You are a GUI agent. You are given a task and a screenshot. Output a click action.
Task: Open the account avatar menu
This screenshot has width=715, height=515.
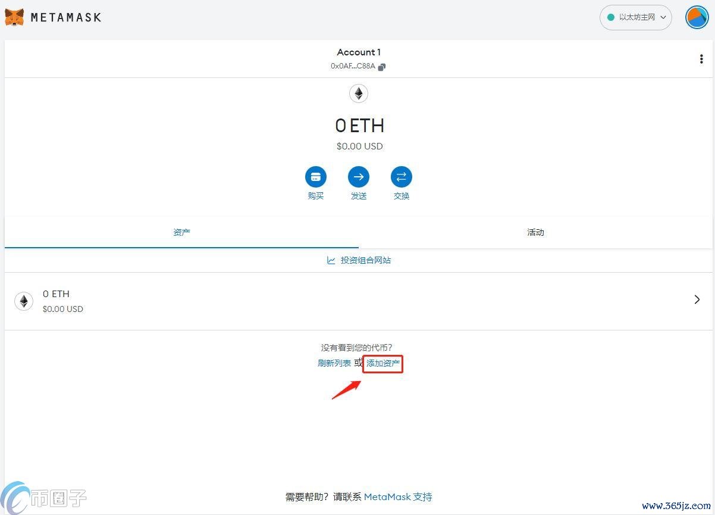pos(697,17)
